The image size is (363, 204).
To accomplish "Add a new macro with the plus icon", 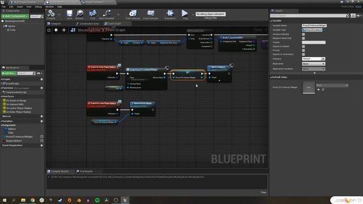I will pyautogui.click(x=41, y=116).
